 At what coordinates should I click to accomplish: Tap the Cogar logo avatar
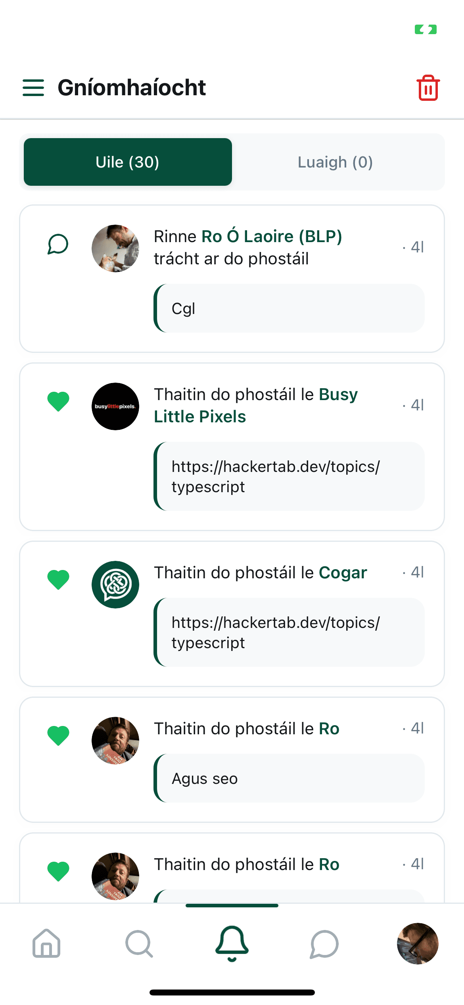(115, 585)
